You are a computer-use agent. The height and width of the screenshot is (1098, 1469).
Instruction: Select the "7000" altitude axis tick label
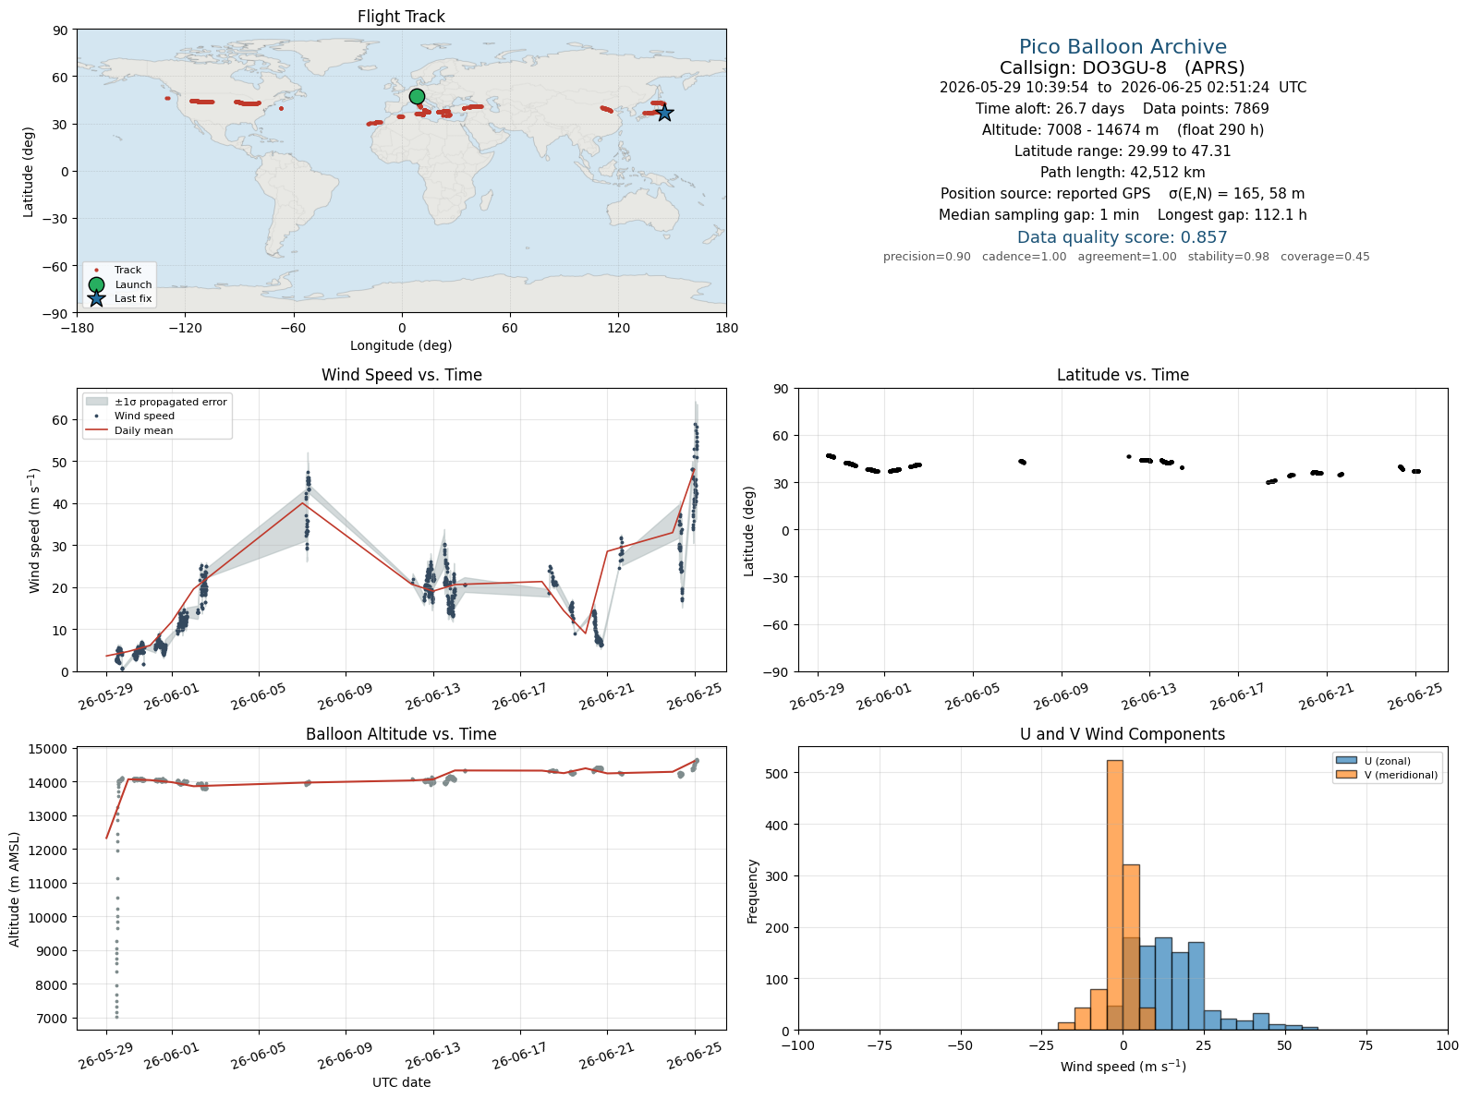pos(55,1019)
